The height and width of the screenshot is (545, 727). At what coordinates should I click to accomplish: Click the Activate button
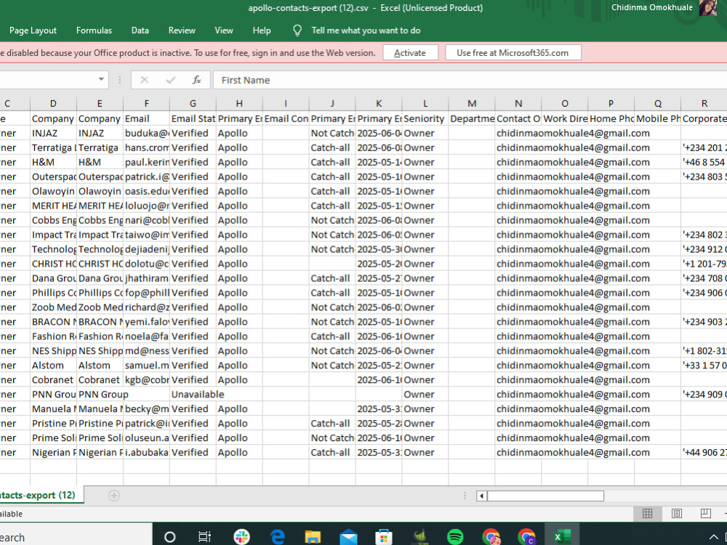410,53
